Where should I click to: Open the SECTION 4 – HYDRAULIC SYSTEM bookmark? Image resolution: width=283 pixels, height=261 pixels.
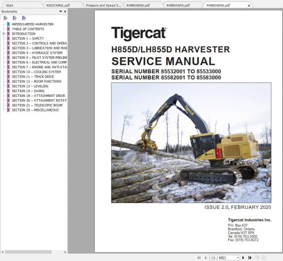click(37, 53)
